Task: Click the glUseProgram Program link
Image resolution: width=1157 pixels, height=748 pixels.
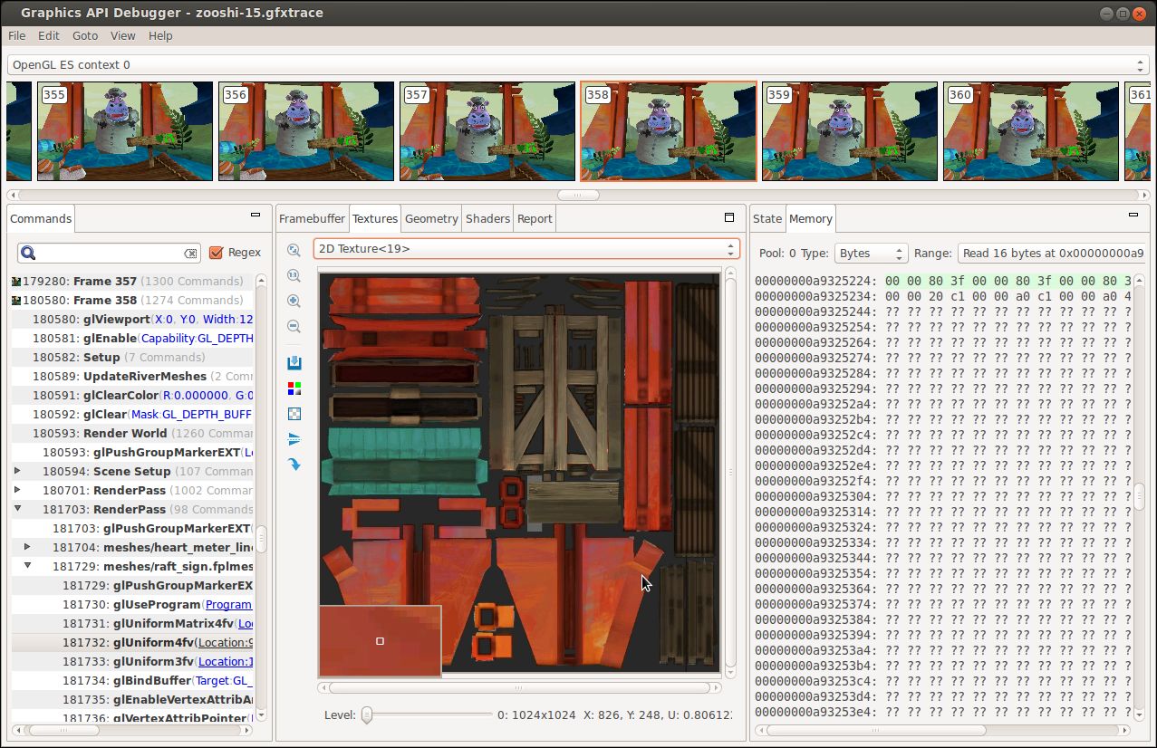Action: (228, 604)
